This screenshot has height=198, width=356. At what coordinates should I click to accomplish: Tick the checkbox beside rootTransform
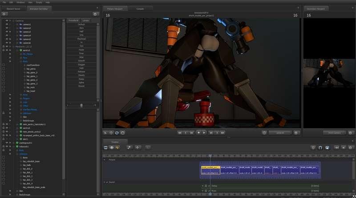(x=4, y=65)
